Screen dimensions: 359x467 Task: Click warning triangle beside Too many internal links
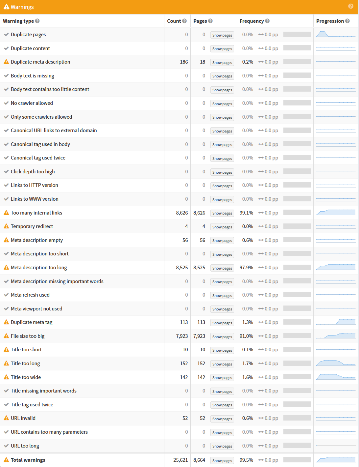tap(6, 213)
